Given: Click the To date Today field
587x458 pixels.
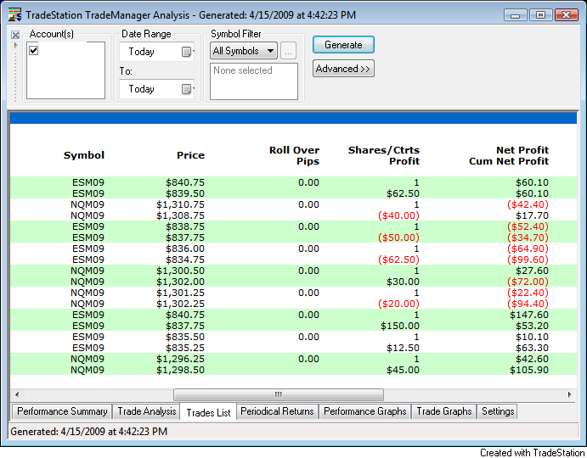Looking at the screenshot, I should coord(156,89).
